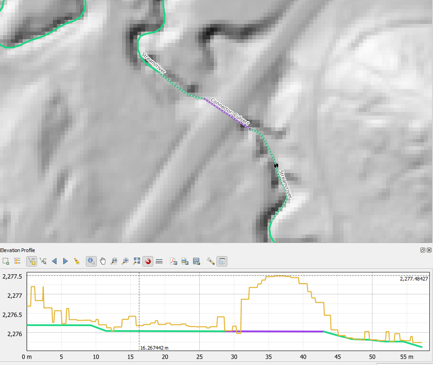Toggle the snapping magnet icon
Image resolution: width=433 pixels, height=365 pixels.
click(x=148, y=261)
